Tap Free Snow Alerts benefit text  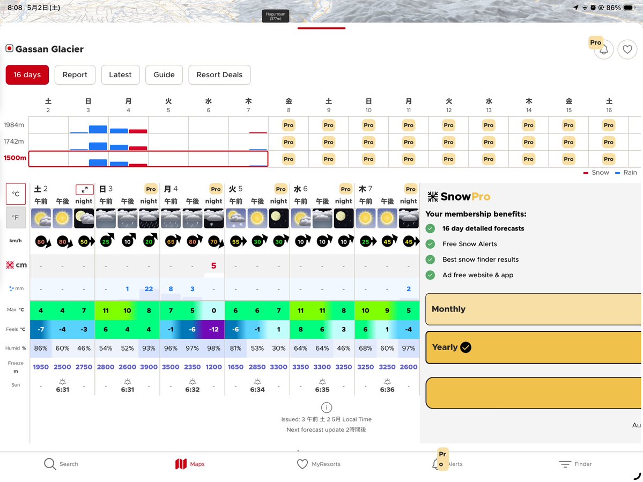point(470,244)
